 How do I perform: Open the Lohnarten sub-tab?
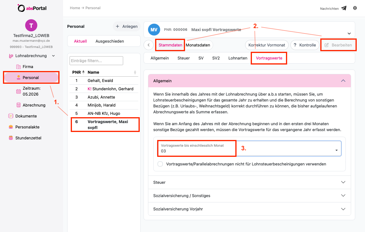click(238, 58)
